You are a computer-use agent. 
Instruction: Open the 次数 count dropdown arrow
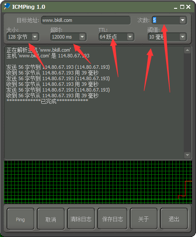[182, 20]
